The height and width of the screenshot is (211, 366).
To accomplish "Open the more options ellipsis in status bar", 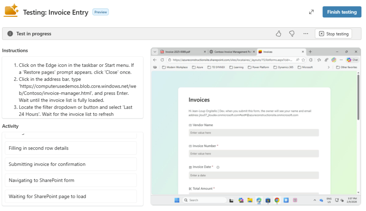I will tap(306, 34).
